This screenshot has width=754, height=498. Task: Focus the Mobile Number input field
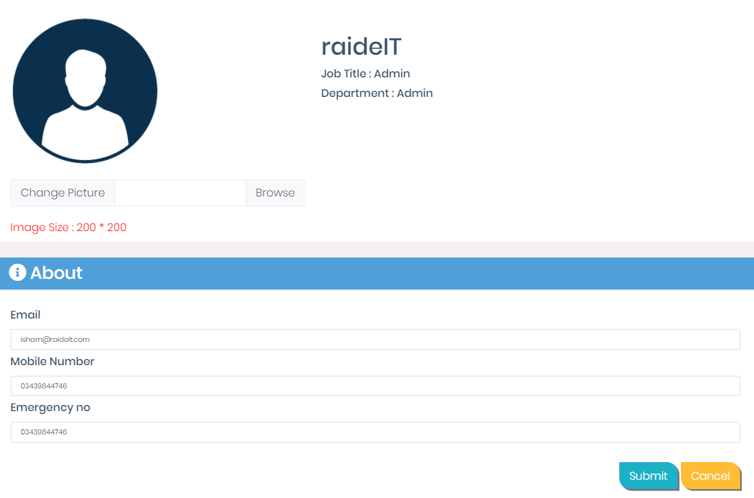coord(375,386)
